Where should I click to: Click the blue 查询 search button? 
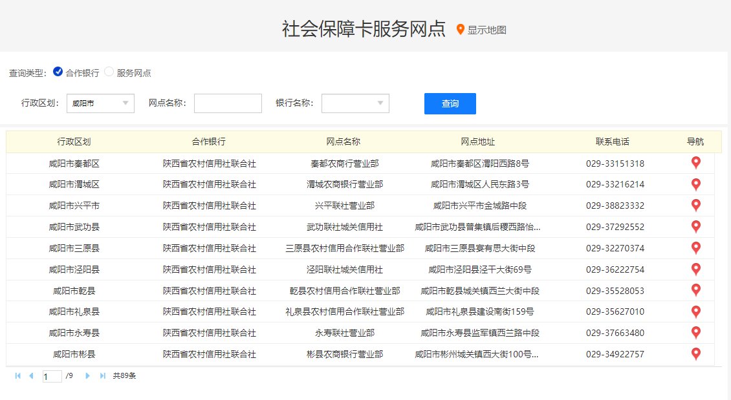pyautogui.click(x=450, y=103)
